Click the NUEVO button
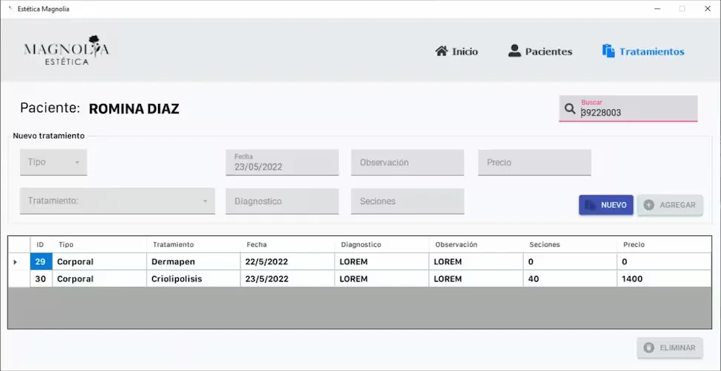The width and height of the screenshot is (721, 371). (x=606, y=205)
